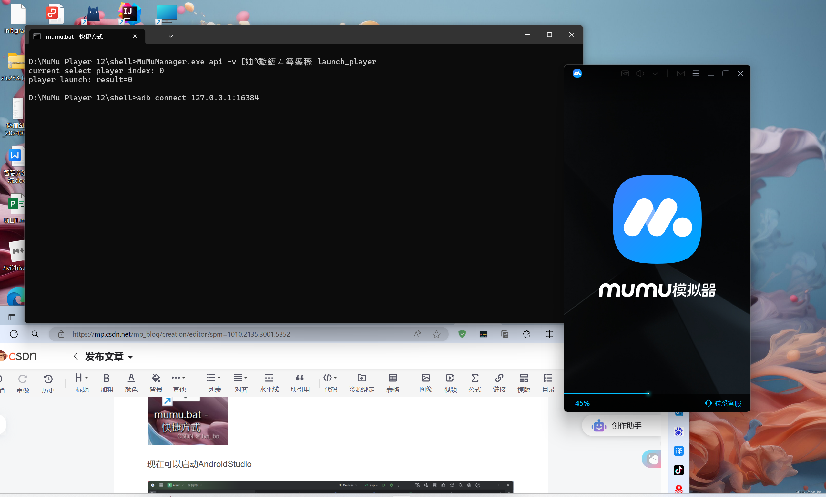
Task: Open the MuMu title bar chevron dropdown
Action: pyautogui.click(x=655, y=73)
